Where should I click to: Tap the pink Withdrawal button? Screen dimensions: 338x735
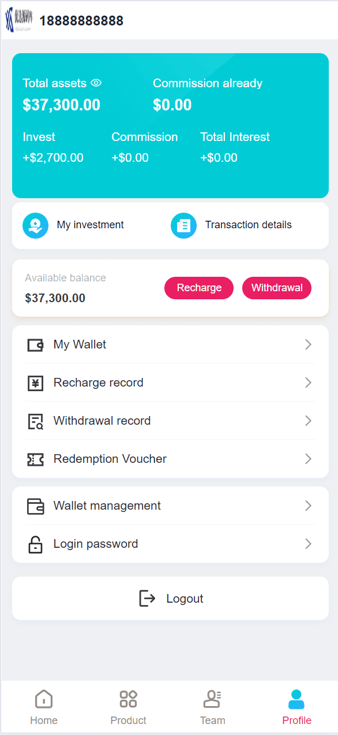pyautogui.click(x=277, y=288)
